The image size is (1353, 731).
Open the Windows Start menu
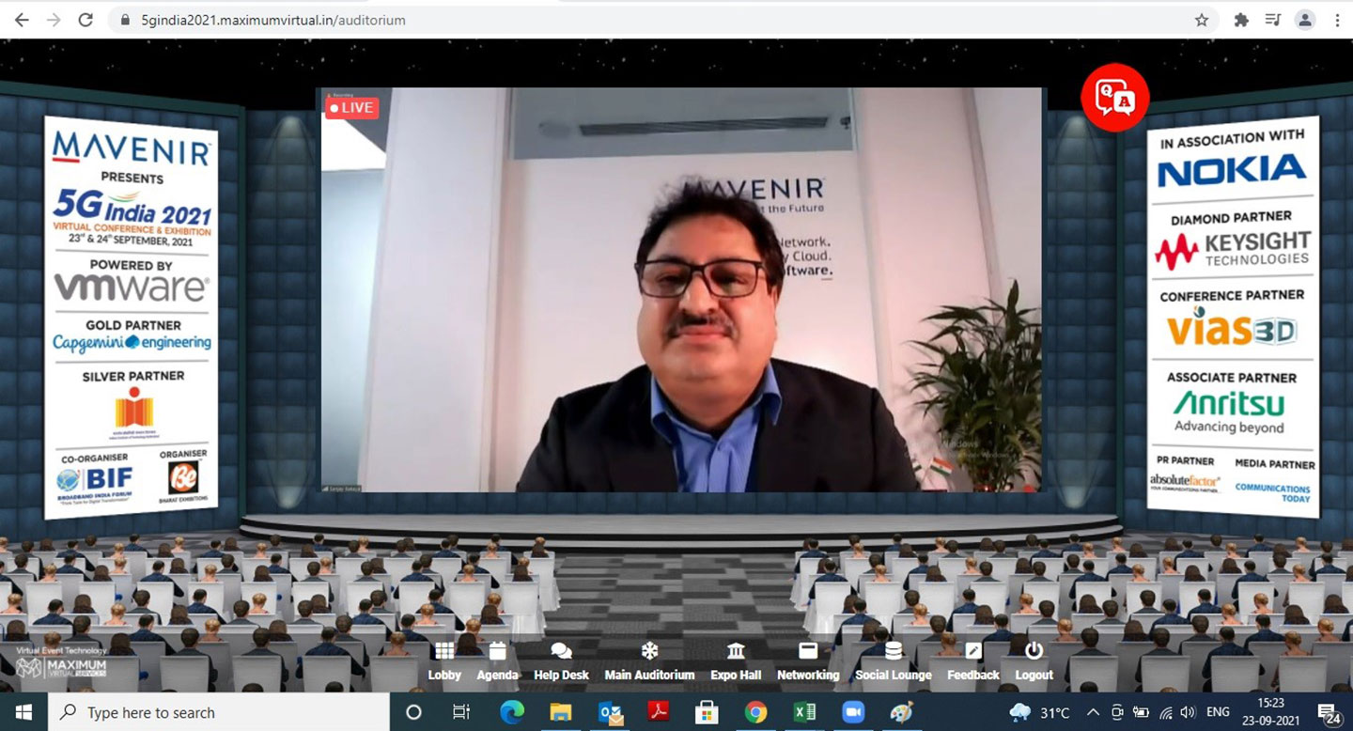point(23,712)
